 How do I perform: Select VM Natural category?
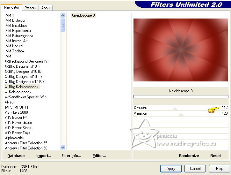coord(14,46)
